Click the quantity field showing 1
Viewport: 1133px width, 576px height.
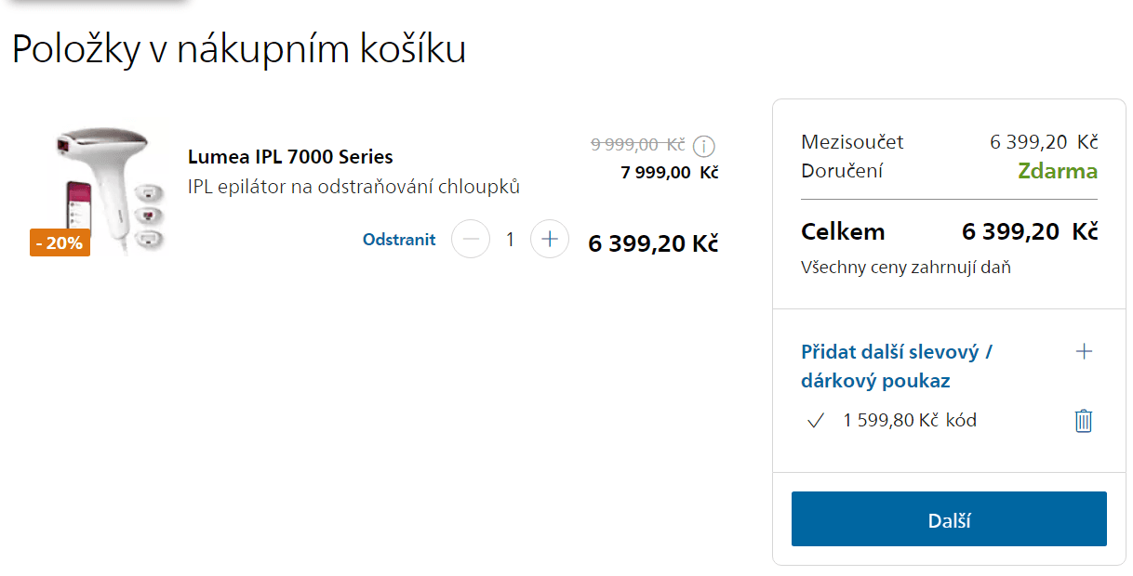click(510, 240)
